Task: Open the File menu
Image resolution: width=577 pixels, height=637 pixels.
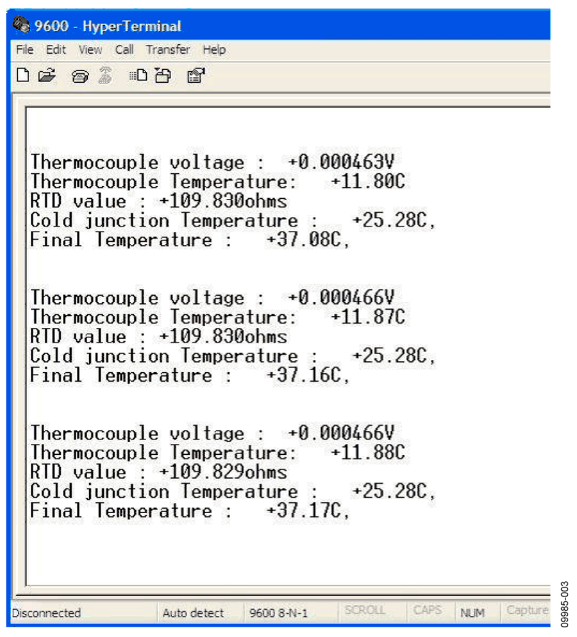Action: [x=25, y=49]
